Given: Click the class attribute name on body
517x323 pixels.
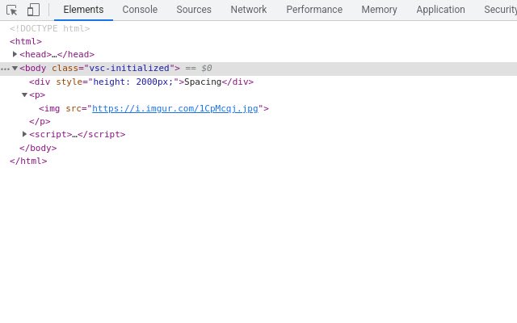Looking at the screenshot, I should [65, 68].
